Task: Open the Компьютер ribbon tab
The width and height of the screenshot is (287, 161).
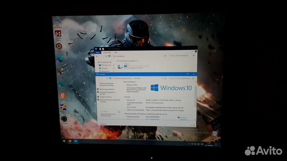Action: (107, 52)
